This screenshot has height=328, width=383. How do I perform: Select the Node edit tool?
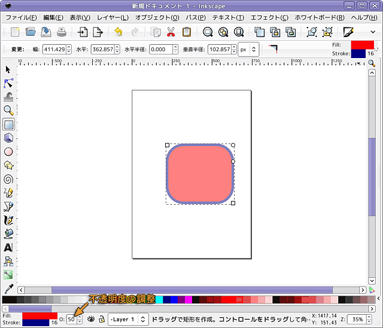click(8, 83)
